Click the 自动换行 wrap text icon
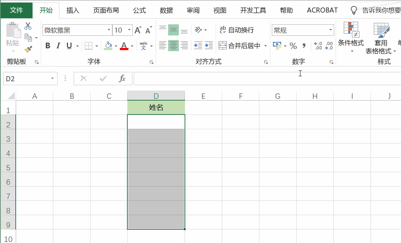 click(x=223, y=30)
